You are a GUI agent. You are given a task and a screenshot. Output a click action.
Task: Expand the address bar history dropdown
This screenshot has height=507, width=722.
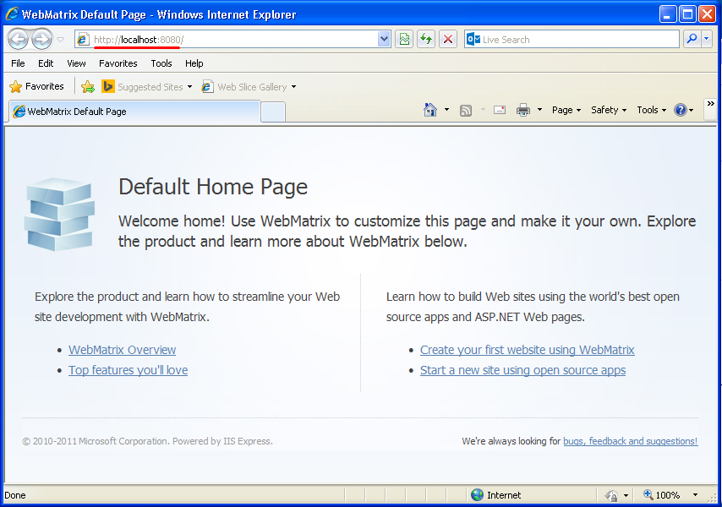384,40
